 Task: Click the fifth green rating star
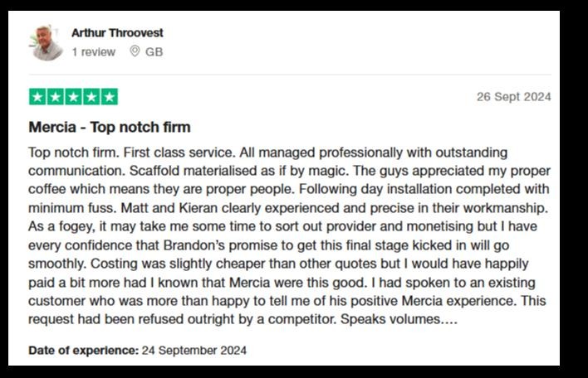pyautogui.click(x=109, y=97)
